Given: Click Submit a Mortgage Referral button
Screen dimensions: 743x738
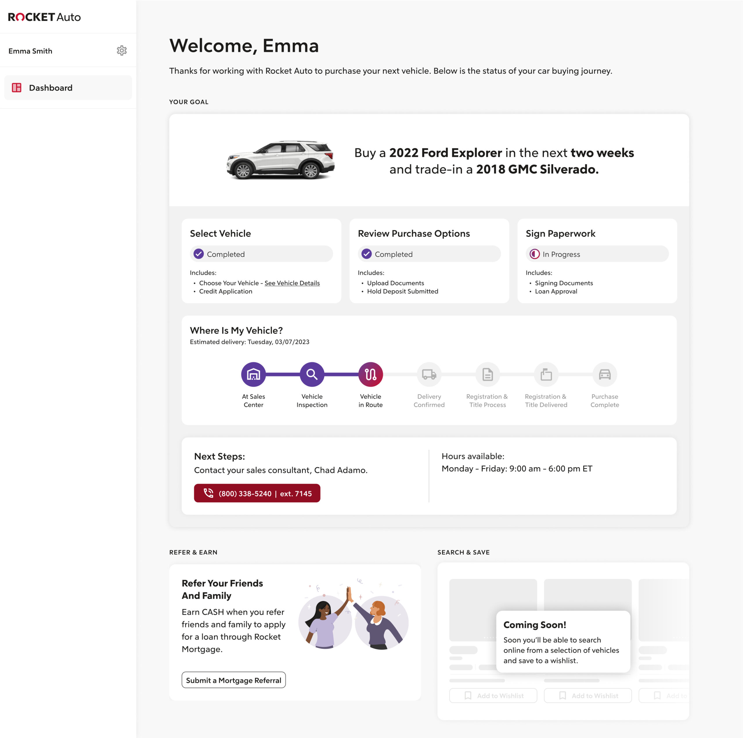Looking at the screenshot, I should click(x=233, y=680).
